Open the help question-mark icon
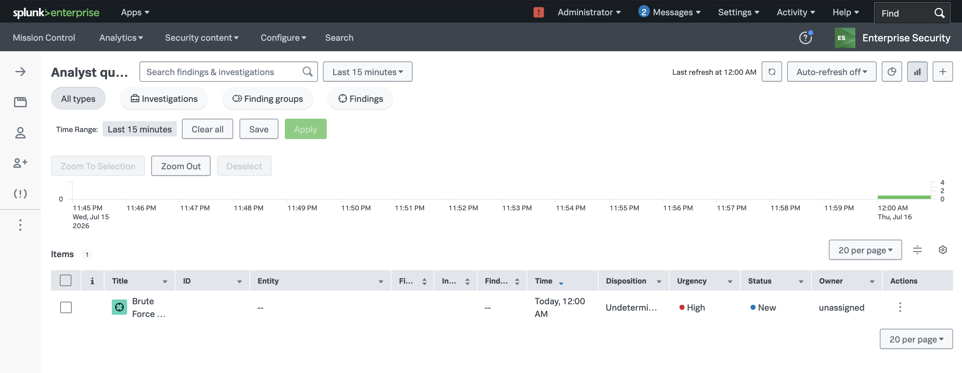This screenshot has width=962, height=373. point(806,38)
